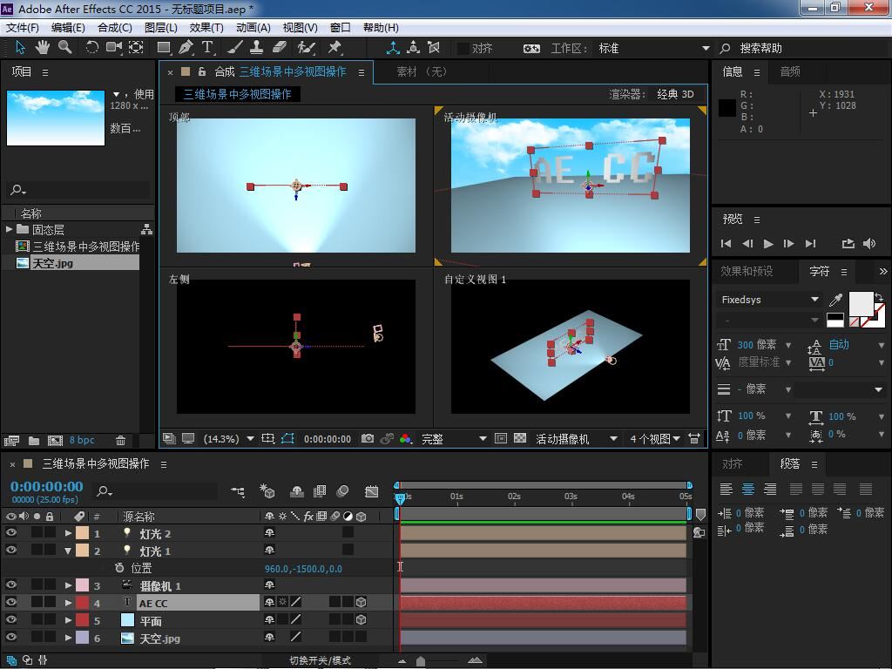892x669 pixels.
Task: Select the Rectangle shape tool
Action: point(164,48)
